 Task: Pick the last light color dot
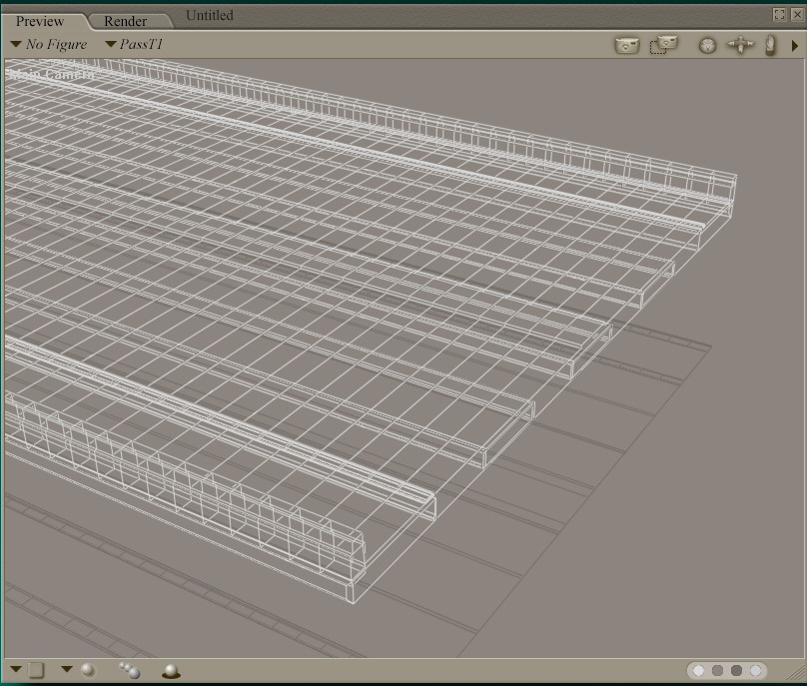[x=755, y=671]
